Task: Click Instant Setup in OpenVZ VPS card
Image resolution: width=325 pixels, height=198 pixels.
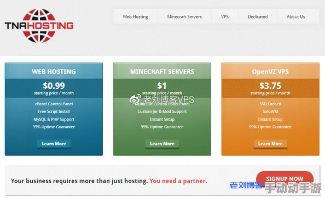Action: [270, 119]
